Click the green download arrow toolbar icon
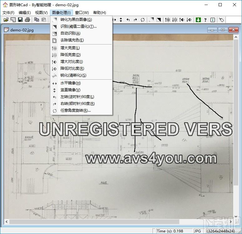 tap(198, 20)
